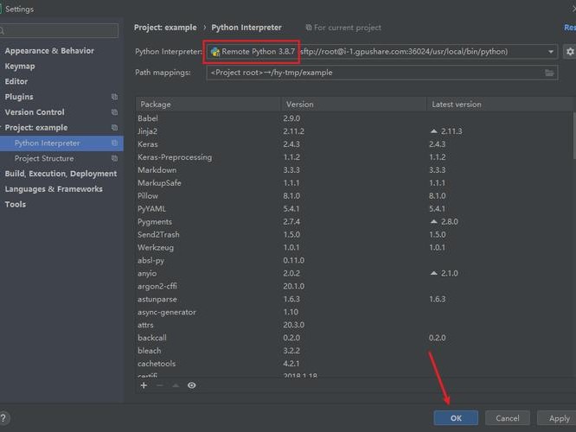
Task: Click Jinja2 latest version 2.11.3 upgrade arrow
Action: 434,131
